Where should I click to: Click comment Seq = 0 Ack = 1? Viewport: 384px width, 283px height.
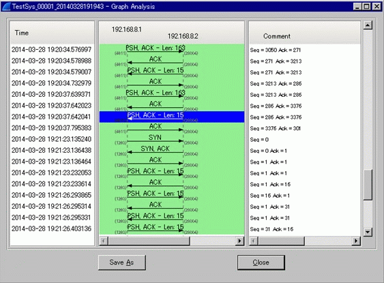269,151
